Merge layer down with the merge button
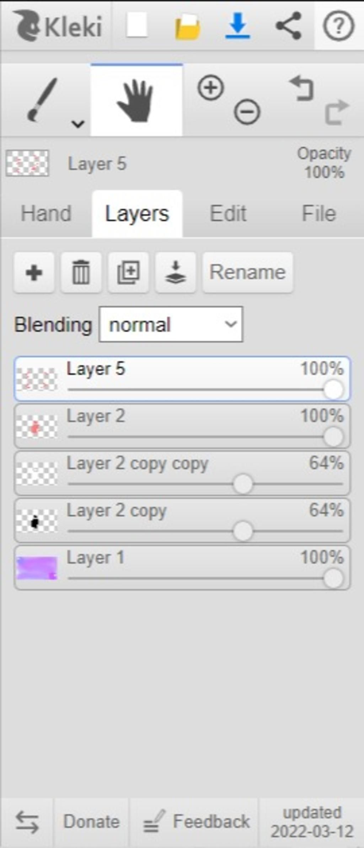Screen dimensions: 364x848 click(176, 273)
